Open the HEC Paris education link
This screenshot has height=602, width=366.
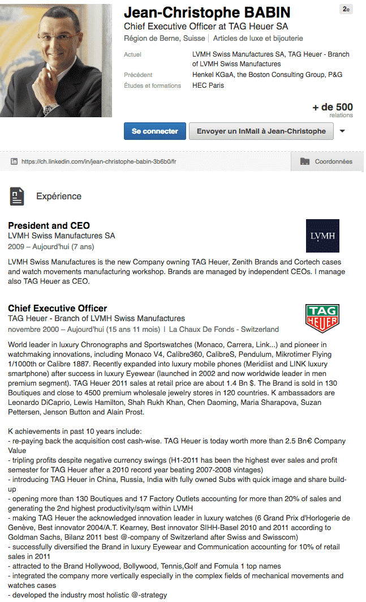pyautogui.click(x=208, y=86)
